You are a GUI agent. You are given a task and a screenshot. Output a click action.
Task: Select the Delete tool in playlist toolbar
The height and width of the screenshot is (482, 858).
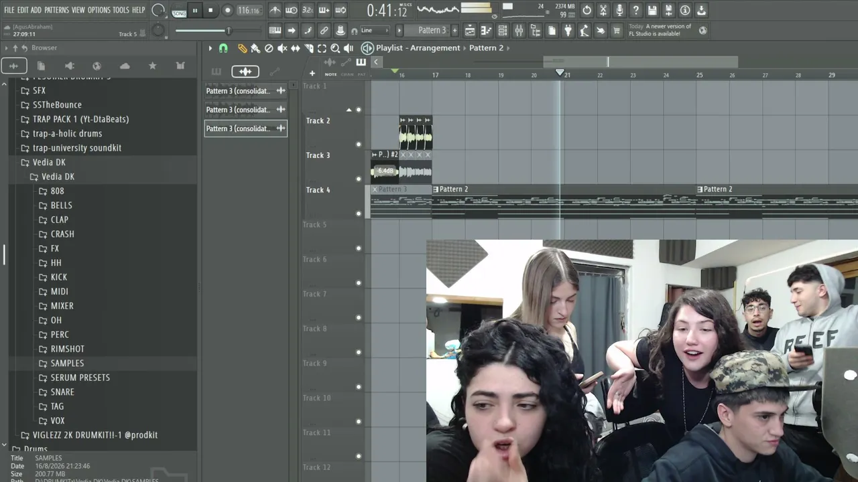click(x=269, y=48)
